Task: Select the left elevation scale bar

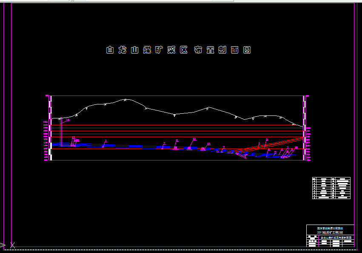Action: pos(50,128)
